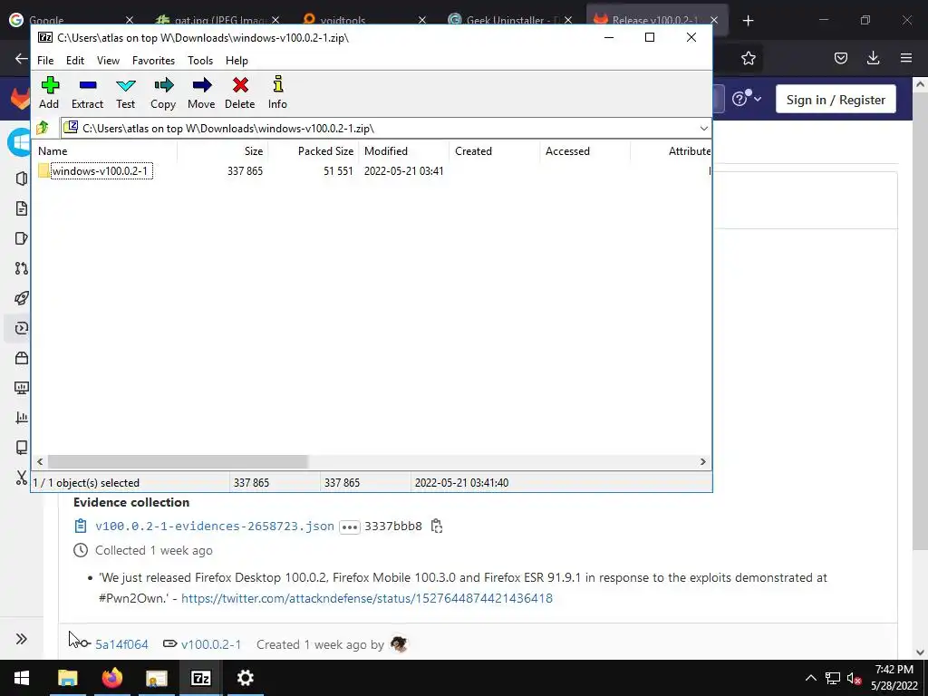Show hidden system tray icons

coord(811,678)
